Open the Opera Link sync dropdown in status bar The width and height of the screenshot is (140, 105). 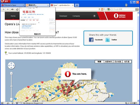point(8,103)
